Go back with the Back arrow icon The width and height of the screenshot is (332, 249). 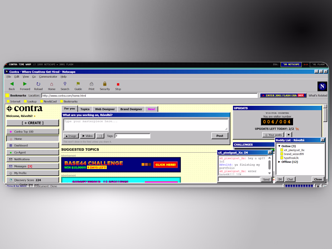click(12, 84)
